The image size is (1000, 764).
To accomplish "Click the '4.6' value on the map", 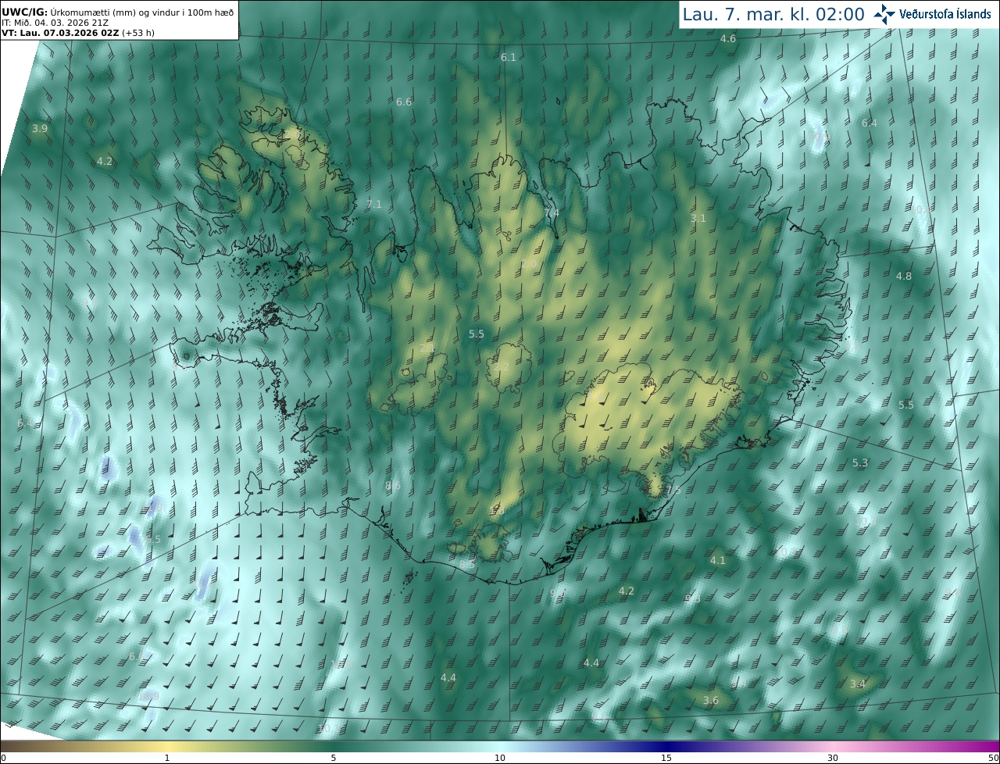I will [x=727, y=39].
